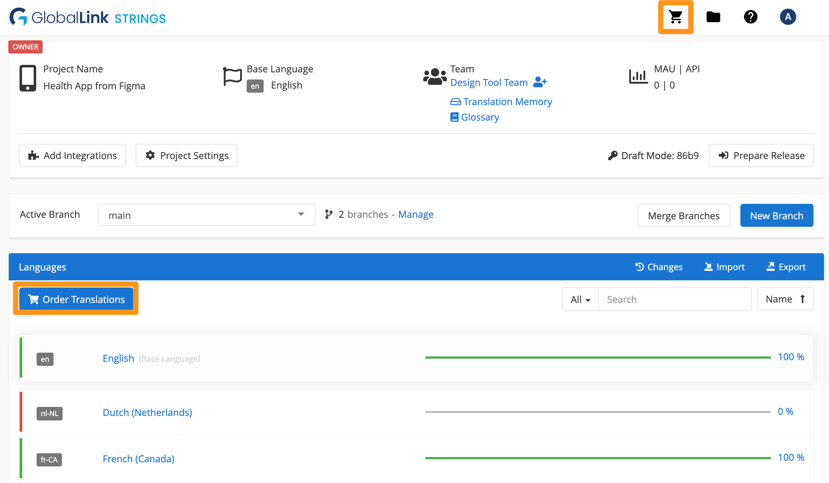Open the help question mark icon

[x=751, y=17]
